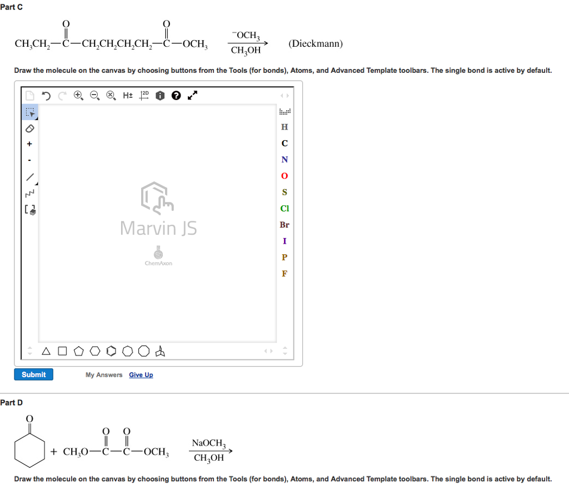Image resolution: width=569 pixels, height=489 pixels.
Task: Select the hydrogen atom H
Action: click(x=284, y=127)
